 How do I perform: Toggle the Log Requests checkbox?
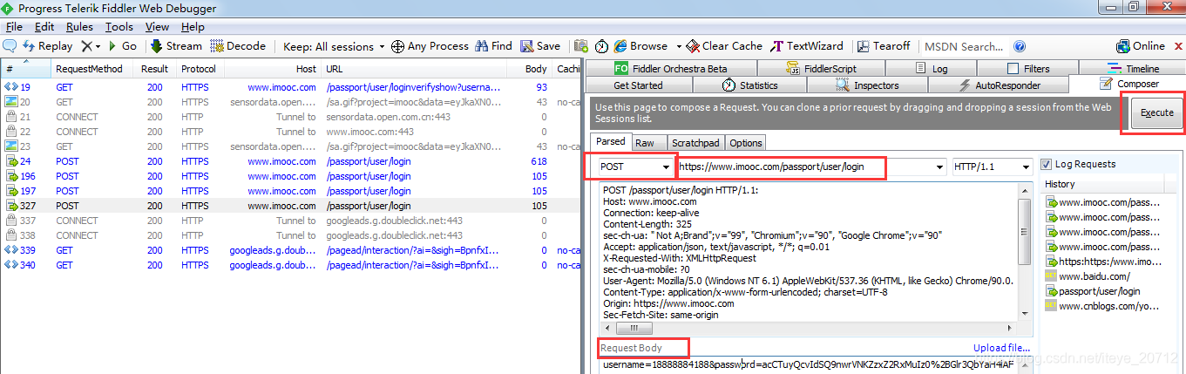[1046, 164]
